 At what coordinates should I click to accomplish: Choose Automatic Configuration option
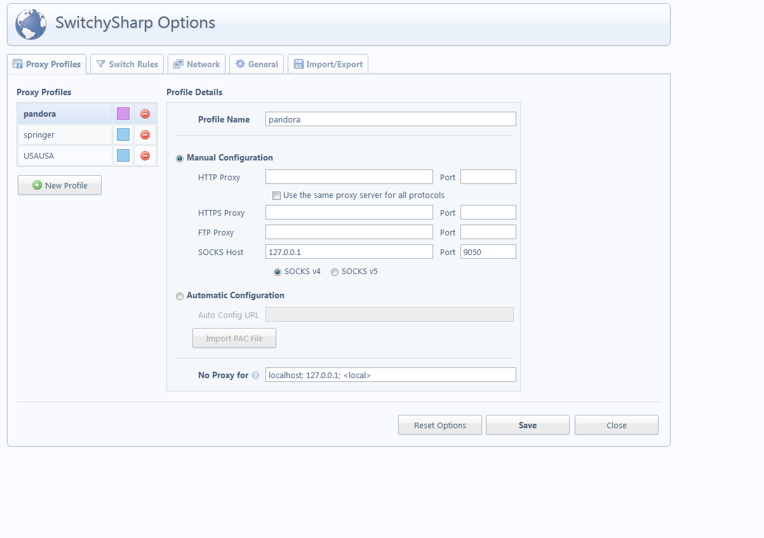click(x=180, y=296)
